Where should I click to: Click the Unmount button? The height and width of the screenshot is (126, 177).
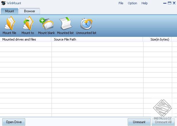click(139, 122)
